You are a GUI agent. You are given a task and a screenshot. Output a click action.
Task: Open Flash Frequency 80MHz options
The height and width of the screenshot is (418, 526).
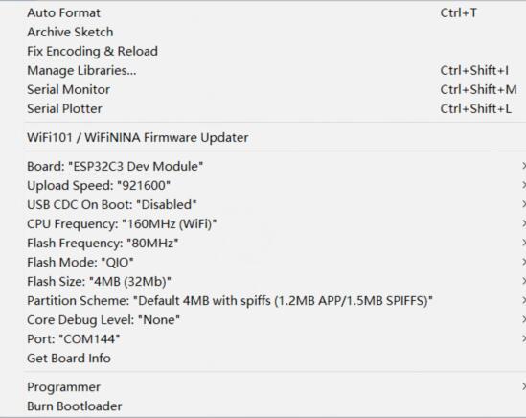[x=274, y=243]
